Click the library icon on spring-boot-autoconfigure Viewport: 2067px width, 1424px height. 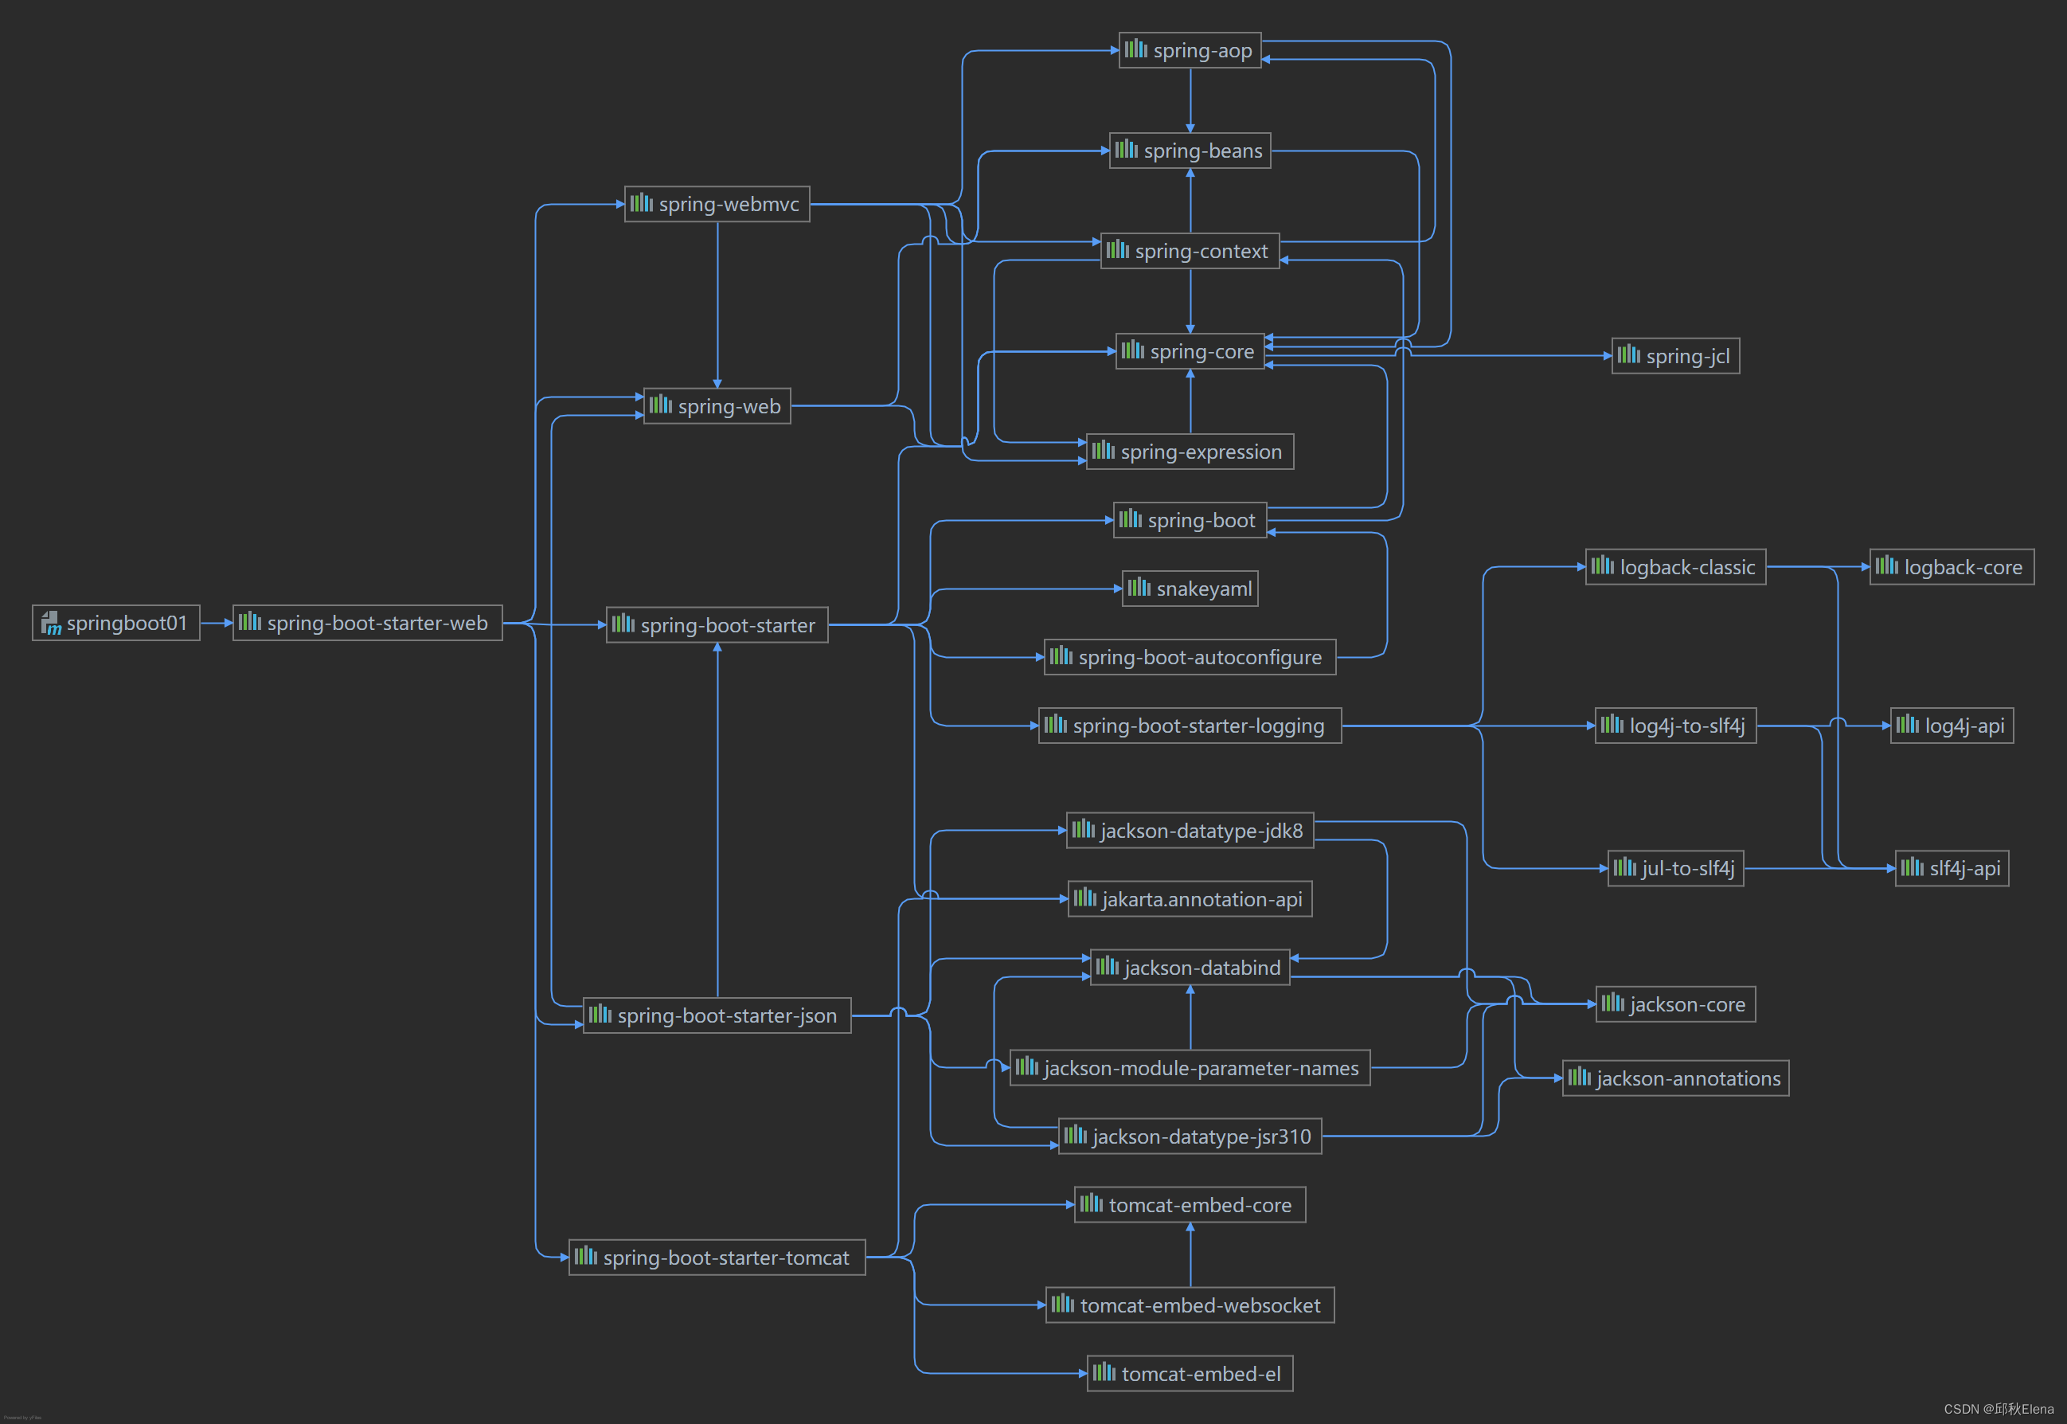click(1061, 655)
